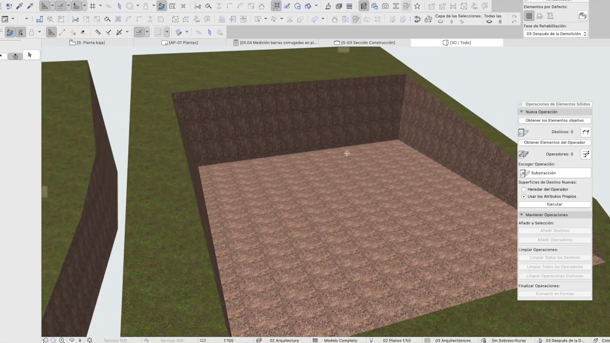The height and width of the screenshot is (343, 610).
Task: Toggle the layers stack button in top toolbar
Action: [x=363, y=6]
